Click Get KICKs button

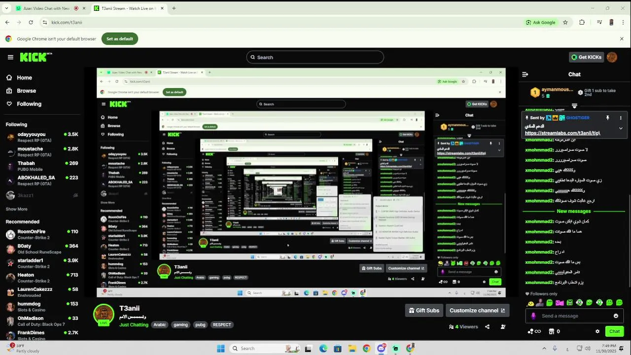586,57
